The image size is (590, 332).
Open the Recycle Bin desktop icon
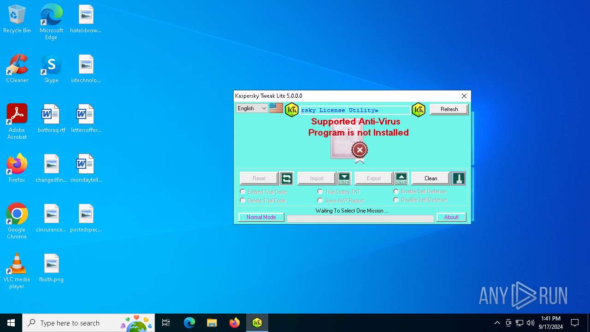click(17, 19)
